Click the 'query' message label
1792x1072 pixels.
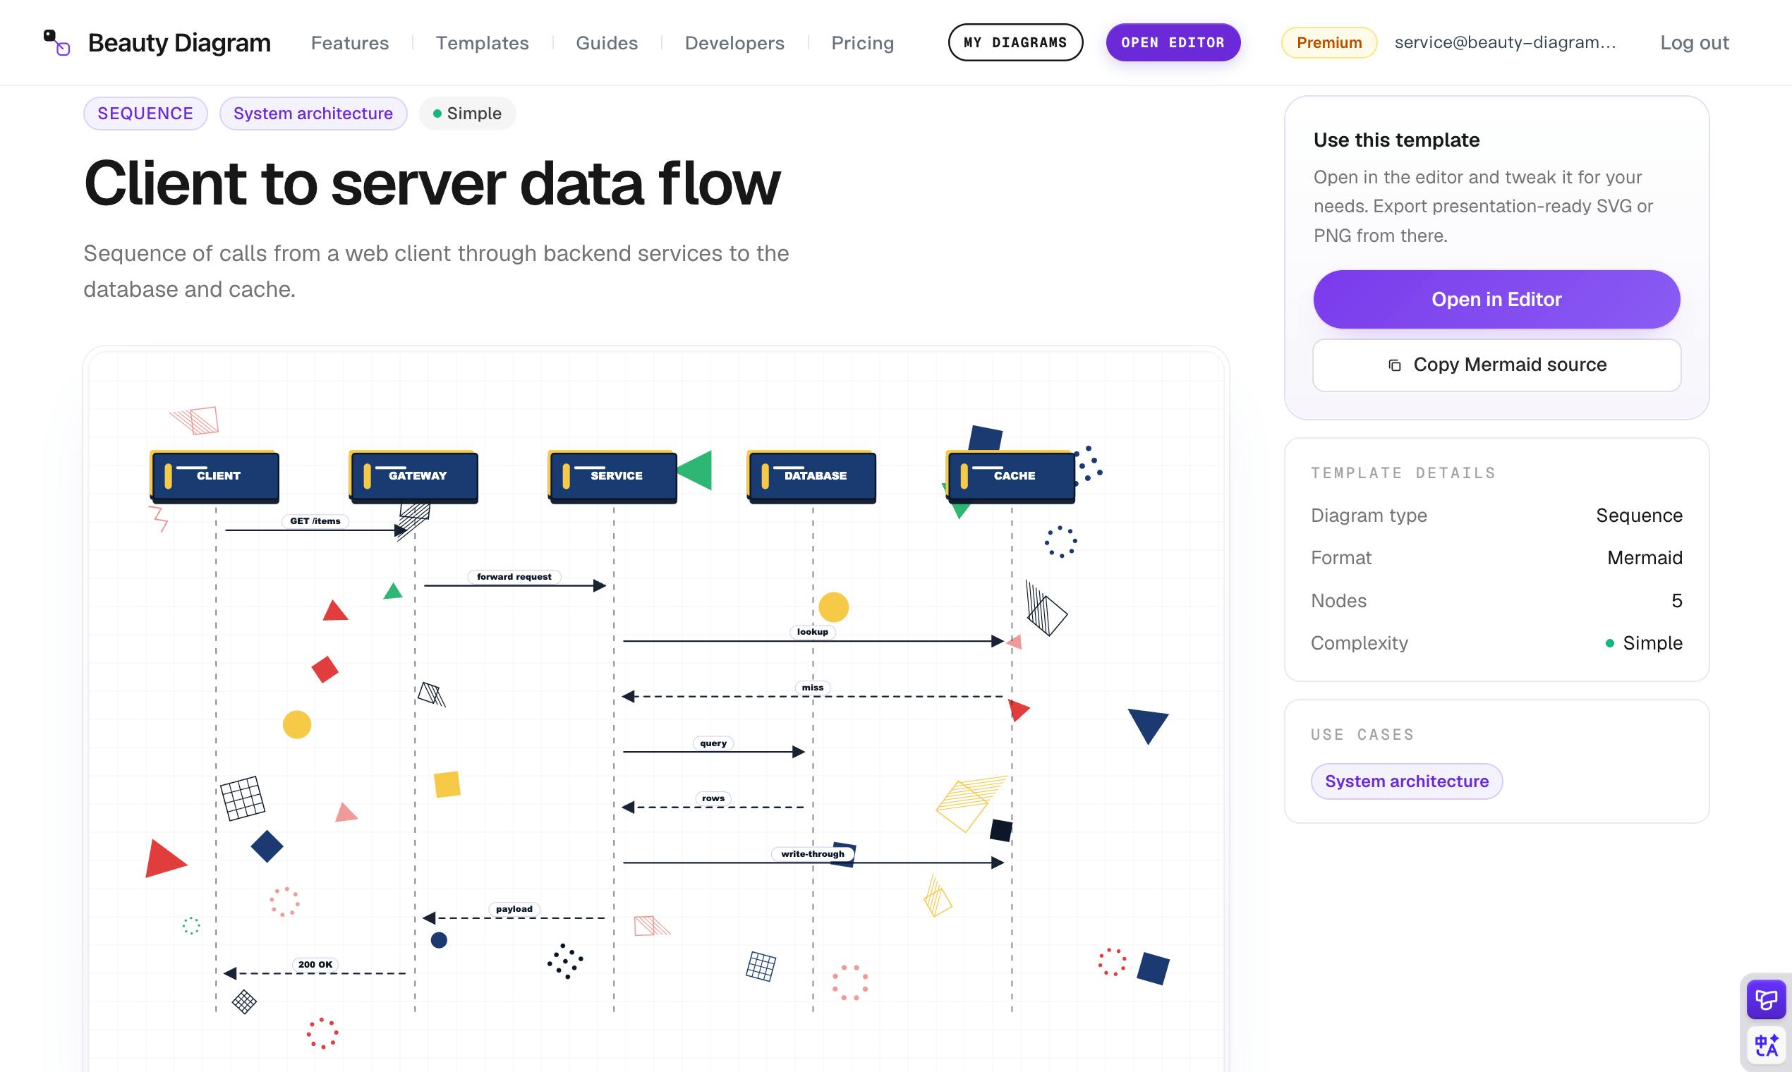point(713,743)
